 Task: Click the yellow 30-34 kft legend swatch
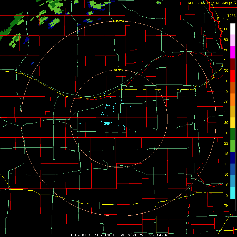pos(233,123)
